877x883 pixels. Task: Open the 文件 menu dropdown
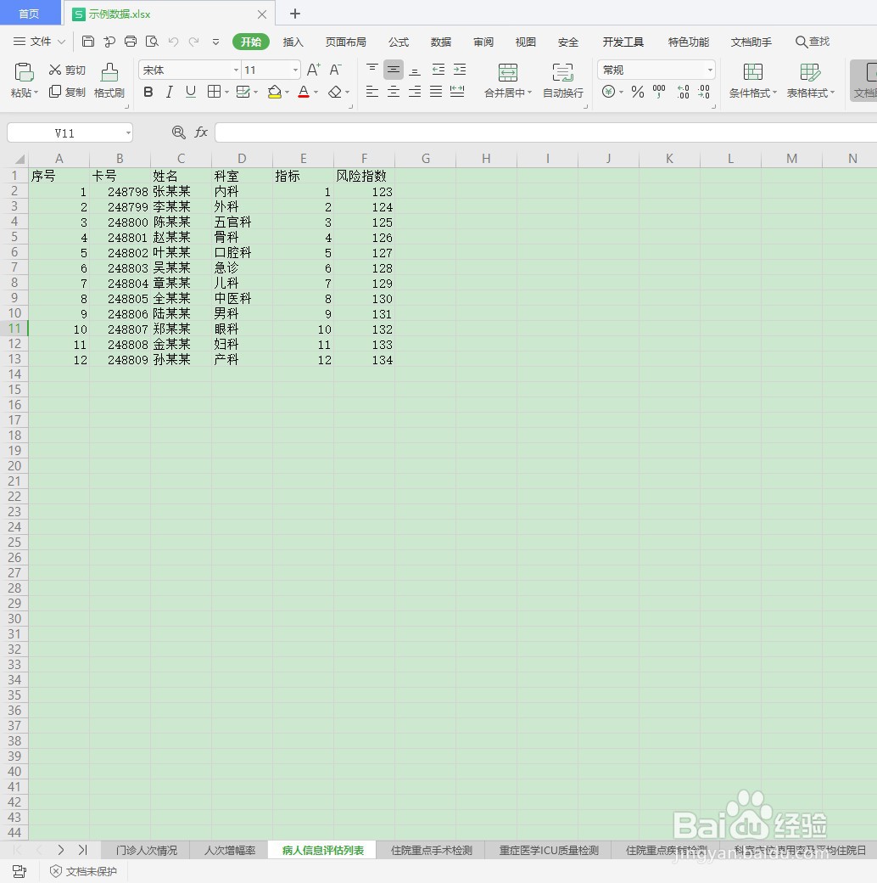39,41
